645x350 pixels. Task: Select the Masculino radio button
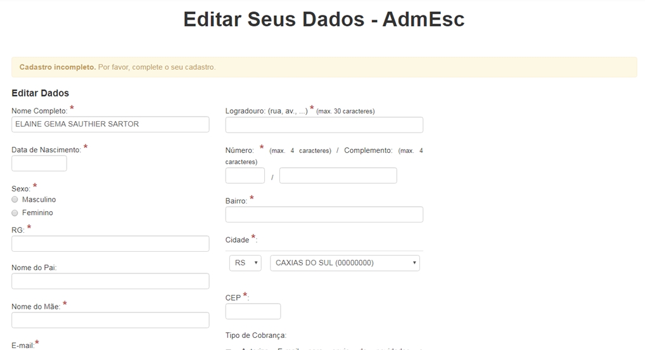click(x=15, y=200)
